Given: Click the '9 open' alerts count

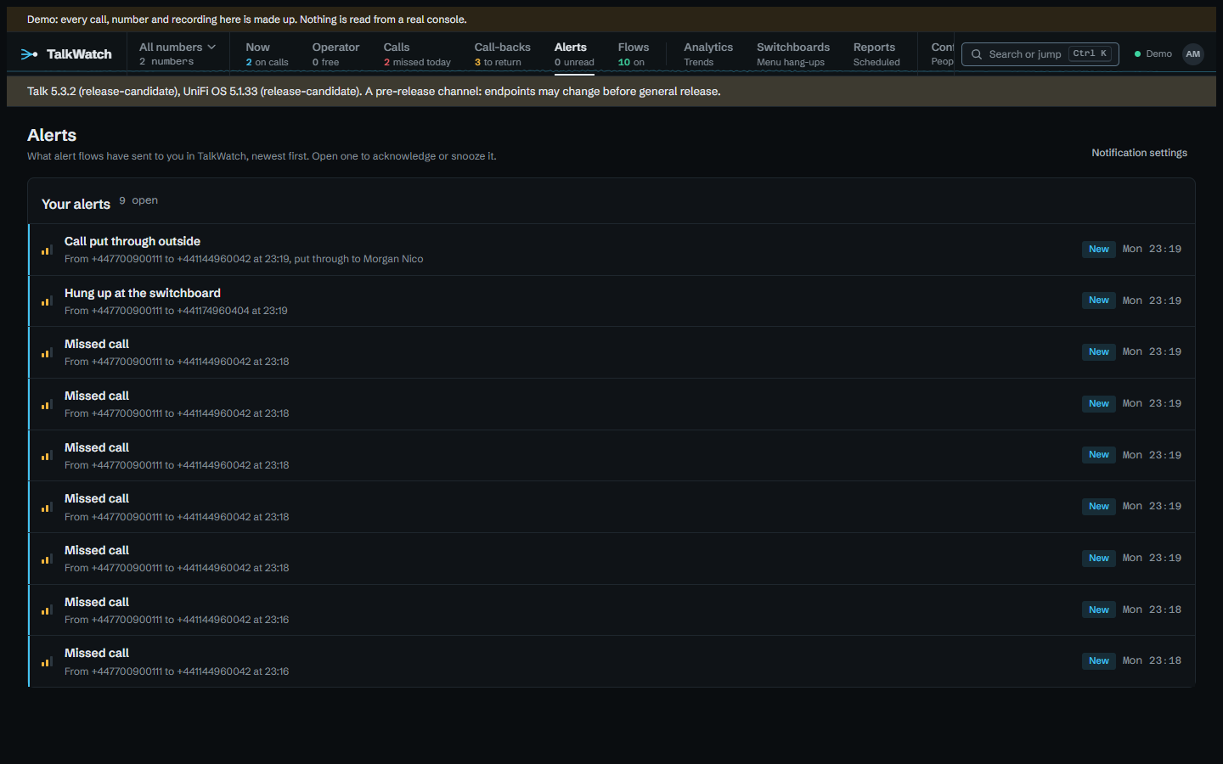Looking at the screenshot, I should 138,200.
